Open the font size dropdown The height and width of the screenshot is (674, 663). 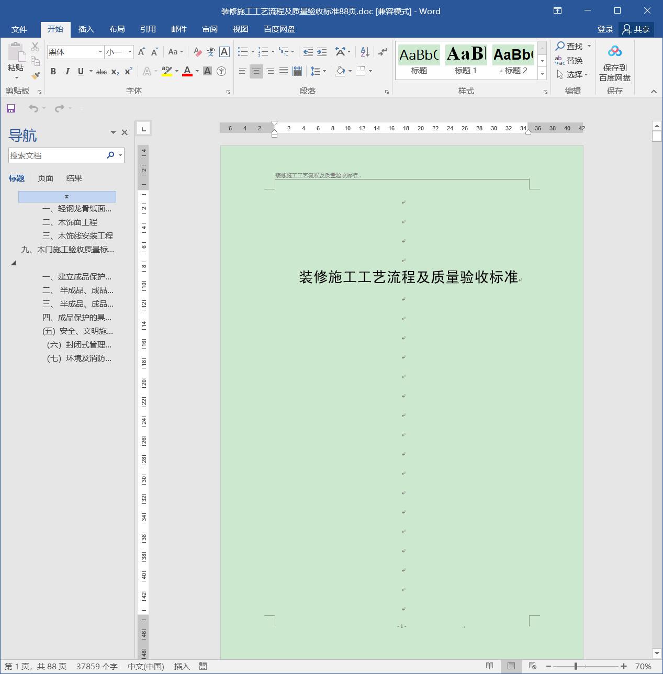coord(130,52)
